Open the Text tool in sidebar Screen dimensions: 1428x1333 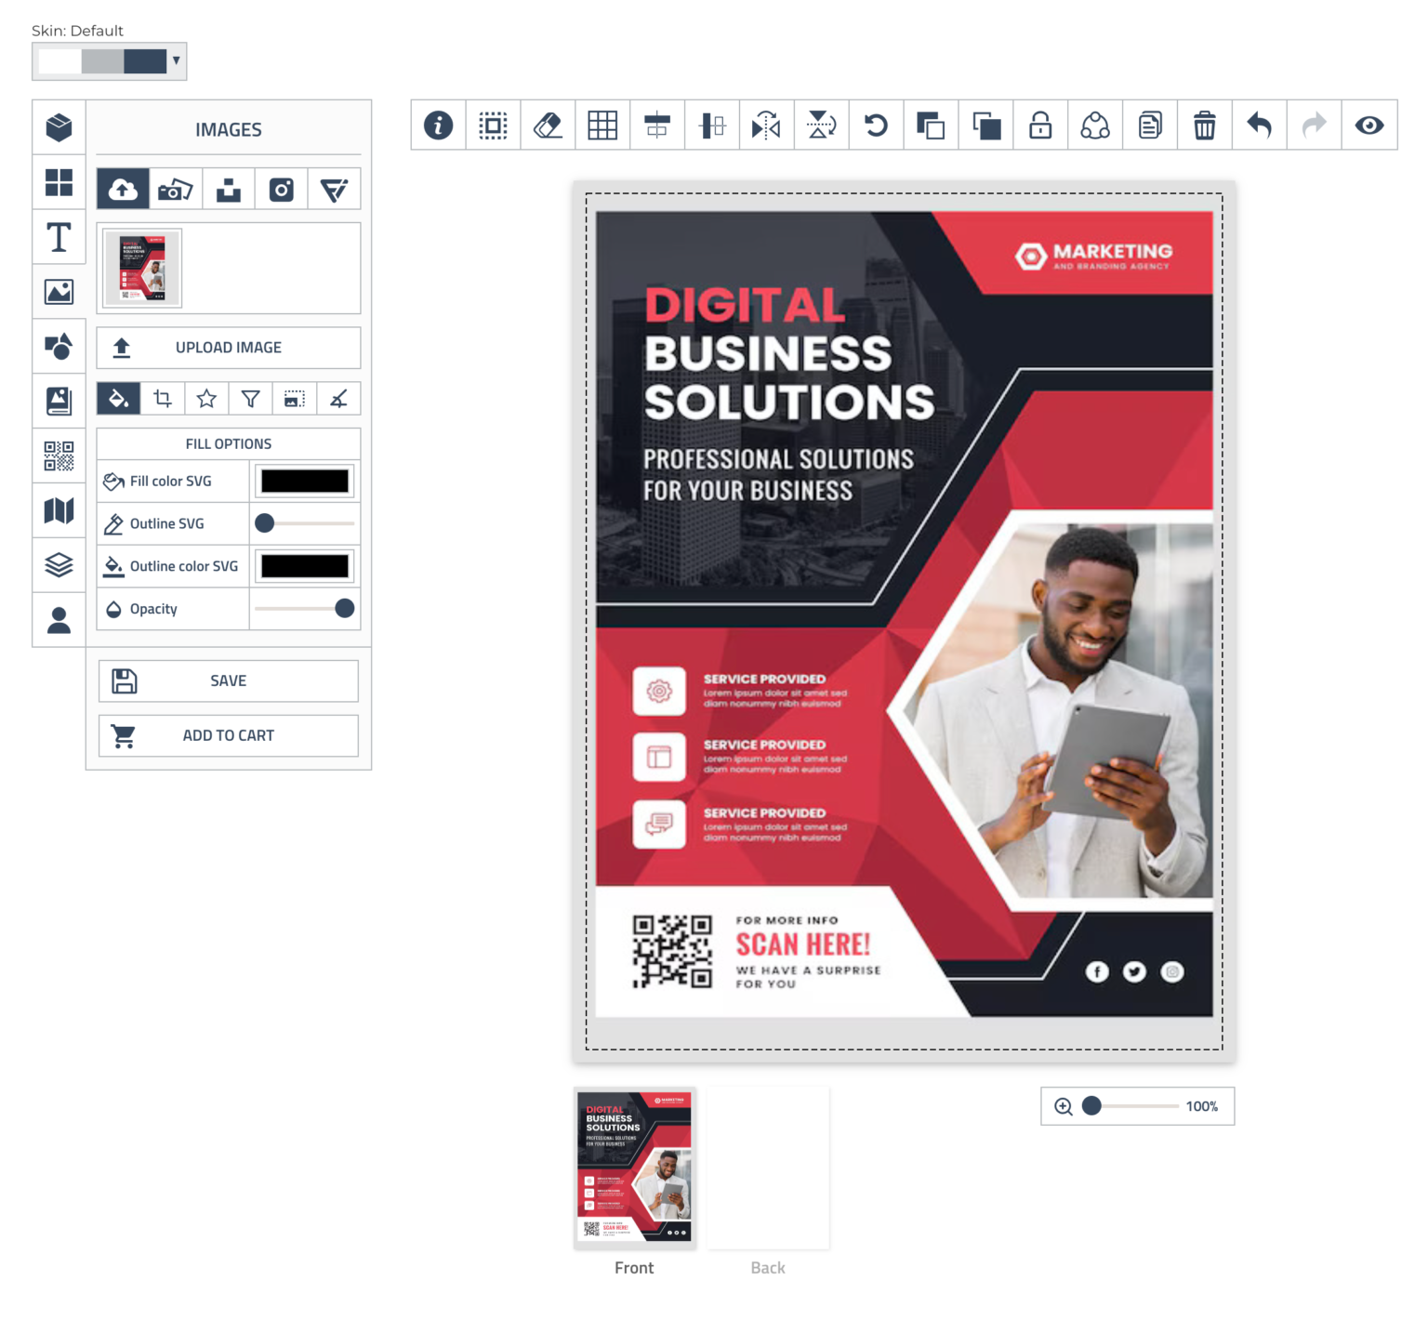tap(59, 238)
